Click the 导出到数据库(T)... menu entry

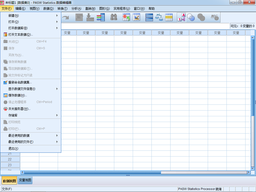click(x=31, y=68)
